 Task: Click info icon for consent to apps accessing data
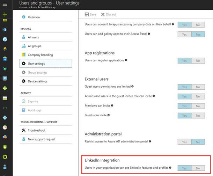tap(173, 24)
